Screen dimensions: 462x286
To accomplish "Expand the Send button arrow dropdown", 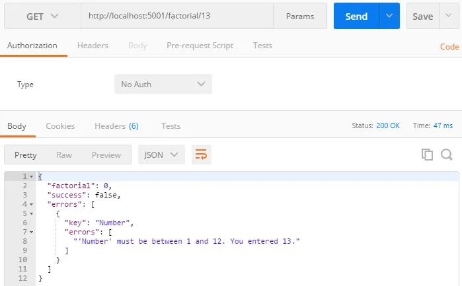I will (389, 17).
